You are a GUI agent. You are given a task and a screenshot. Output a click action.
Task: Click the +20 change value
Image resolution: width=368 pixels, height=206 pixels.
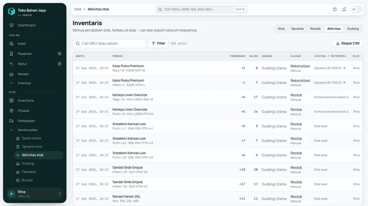(242, 170)
